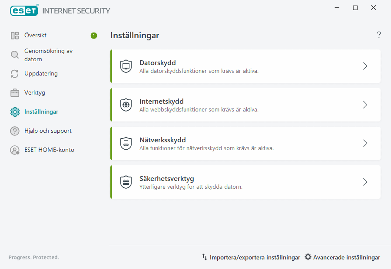
Task: Expand the Internetskydd section chevron
Action: (x=365, y=105)
